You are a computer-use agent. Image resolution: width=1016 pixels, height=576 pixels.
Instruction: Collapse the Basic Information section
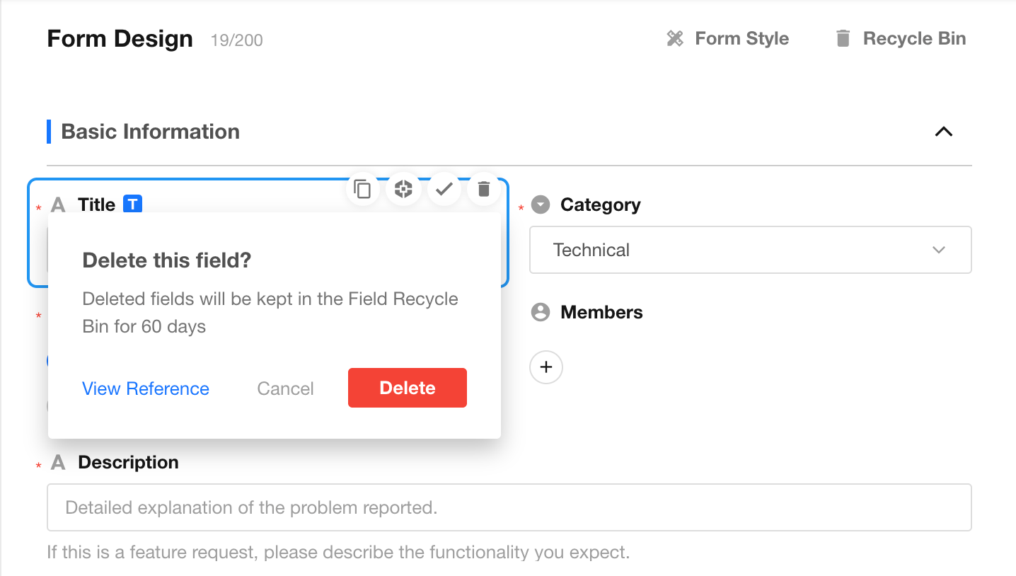(x=944, y=132)
